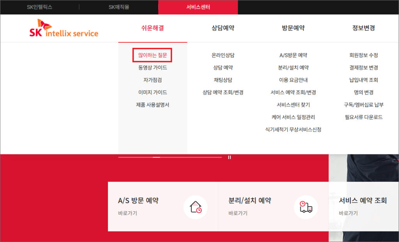This screenshot has width=399, height=242.
Task: Click the SK intellix service logo
Action: 64,29
